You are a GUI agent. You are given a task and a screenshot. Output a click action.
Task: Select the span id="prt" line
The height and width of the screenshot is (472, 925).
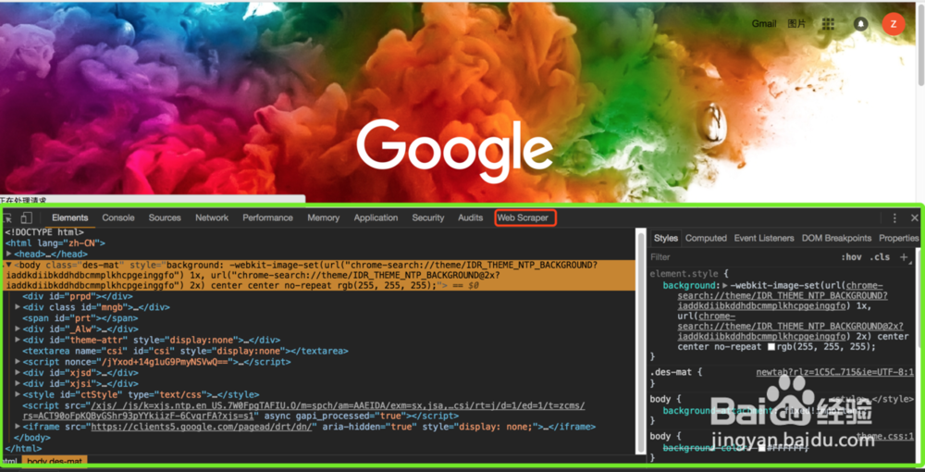coord(80,318)
